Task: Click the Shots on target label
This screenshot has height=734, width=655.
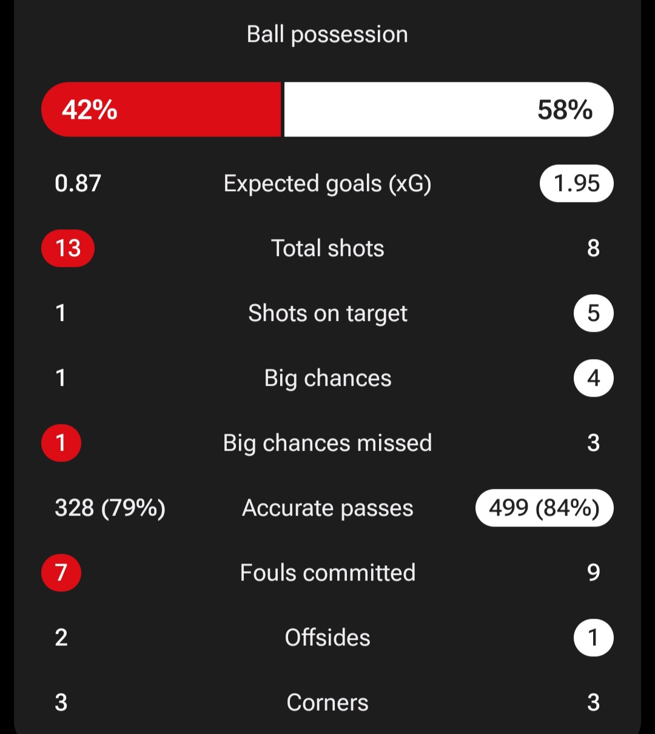Action: coord(327,313)
